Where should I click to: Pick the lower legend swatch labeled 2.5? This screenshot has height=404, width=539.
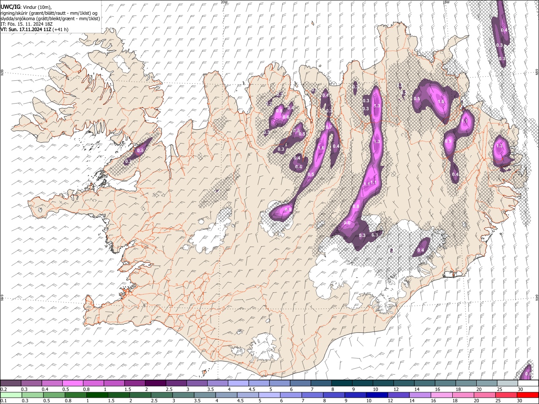pos(162,395)
